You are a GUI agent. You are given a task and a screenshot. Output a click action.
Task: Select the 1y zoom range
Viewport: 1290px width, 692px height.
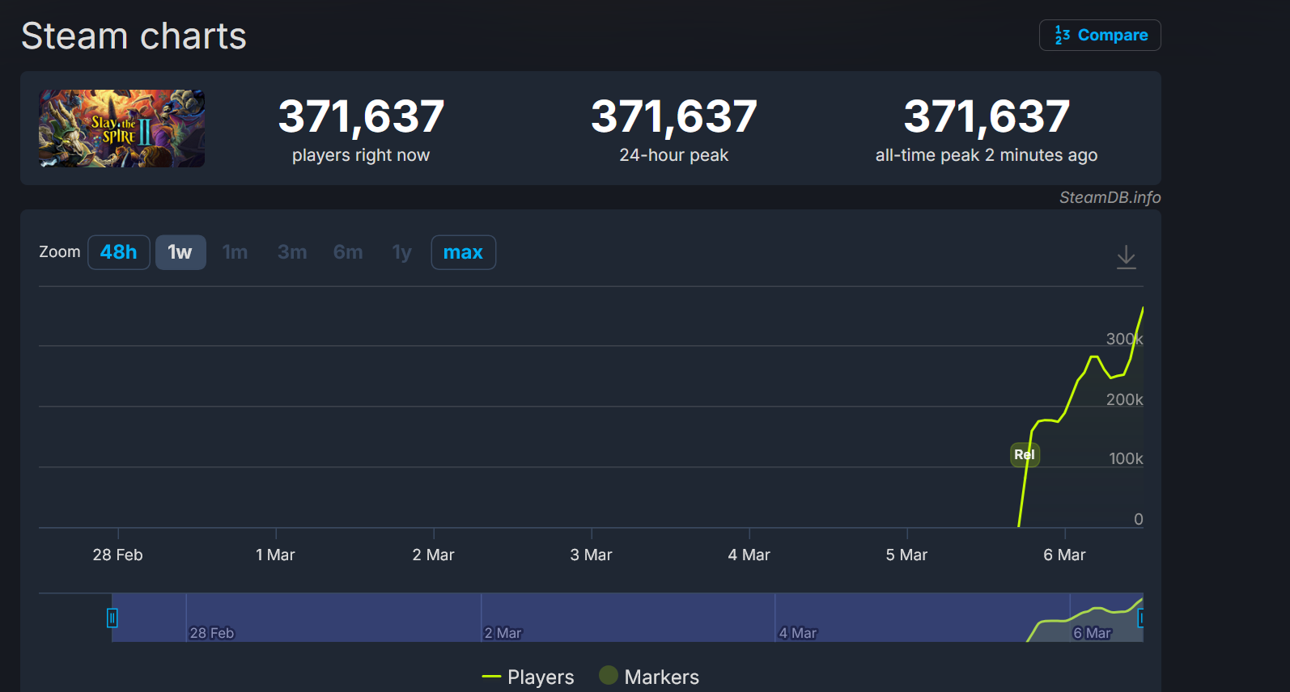[402, 252]
